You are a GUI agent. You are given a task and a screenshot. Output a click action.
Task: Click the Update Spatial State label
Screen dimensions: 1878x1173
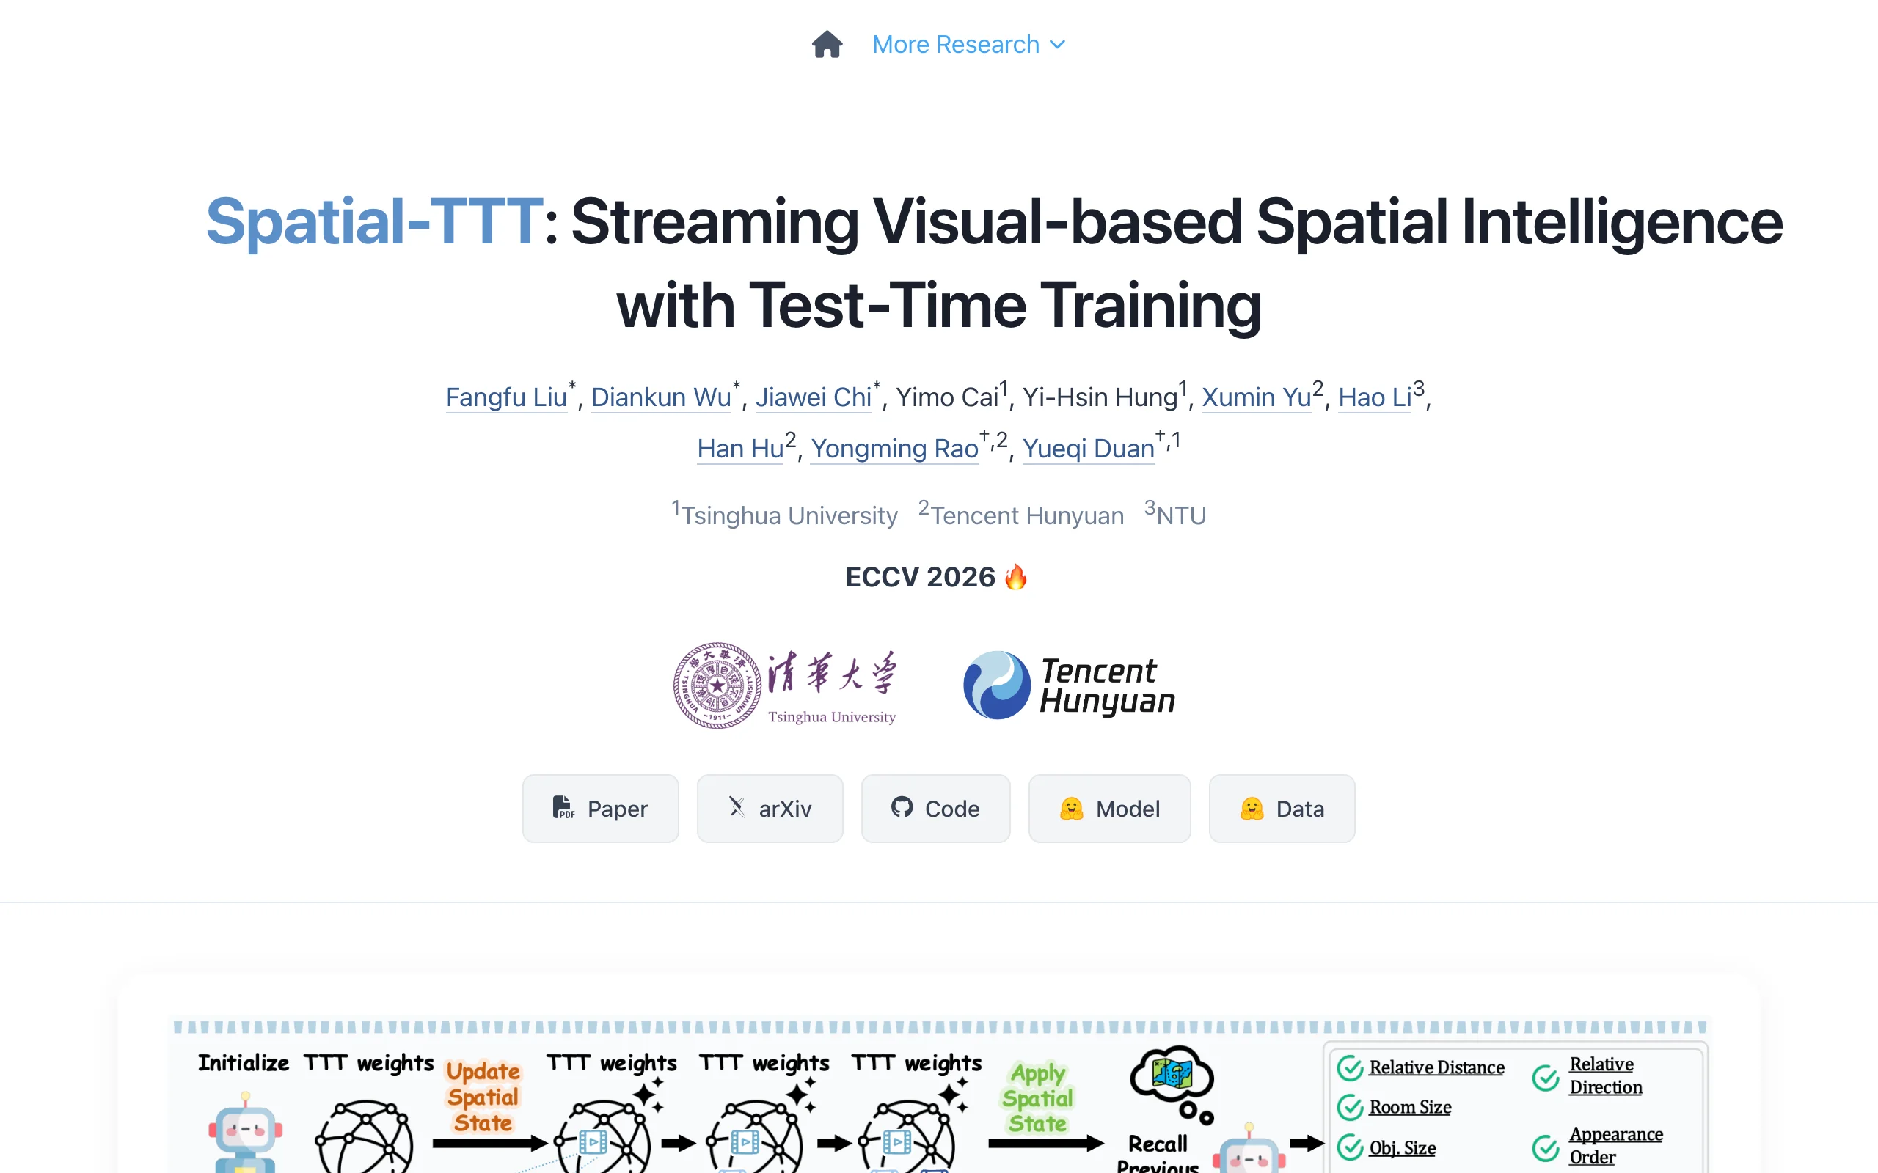(483, 1097)
